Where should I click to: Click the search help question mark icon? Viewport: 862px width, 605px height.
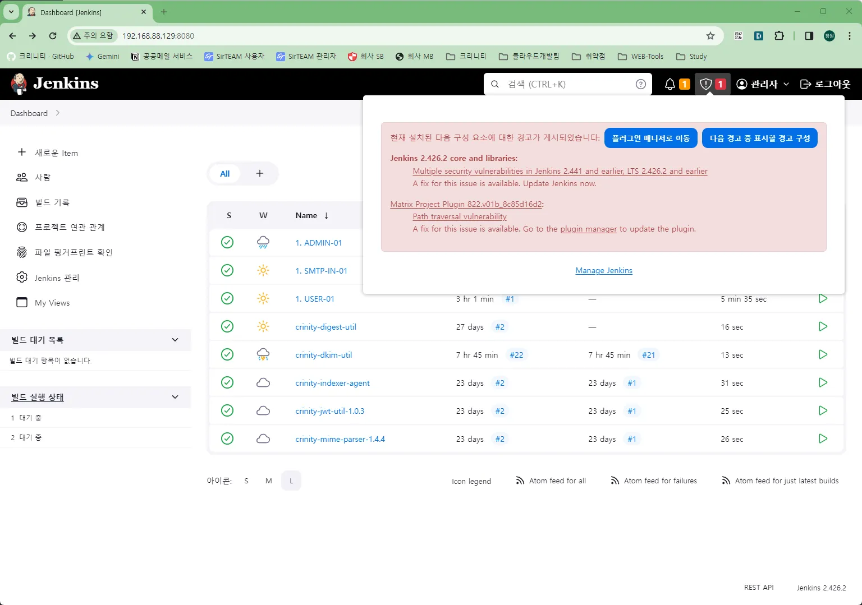[x=640, y=84]
